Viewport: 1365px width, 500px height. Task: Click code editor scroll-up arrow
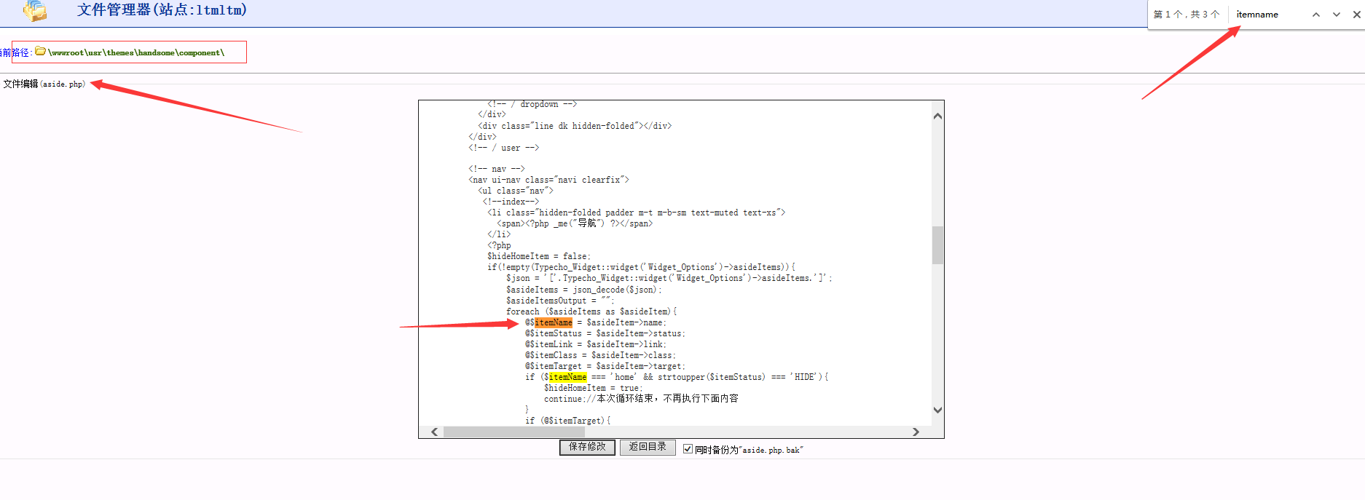coord(937,116)
